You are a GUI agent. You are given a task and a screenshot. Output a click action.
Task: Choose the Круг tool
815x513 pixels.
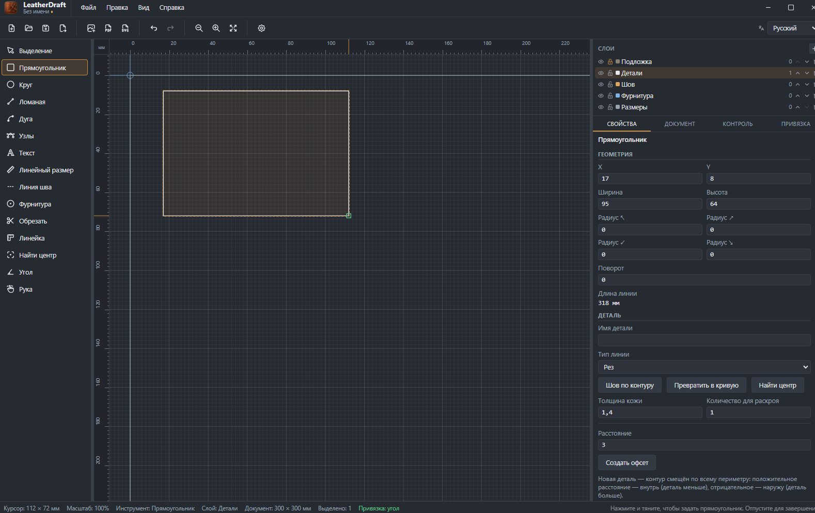coord(45,85)
